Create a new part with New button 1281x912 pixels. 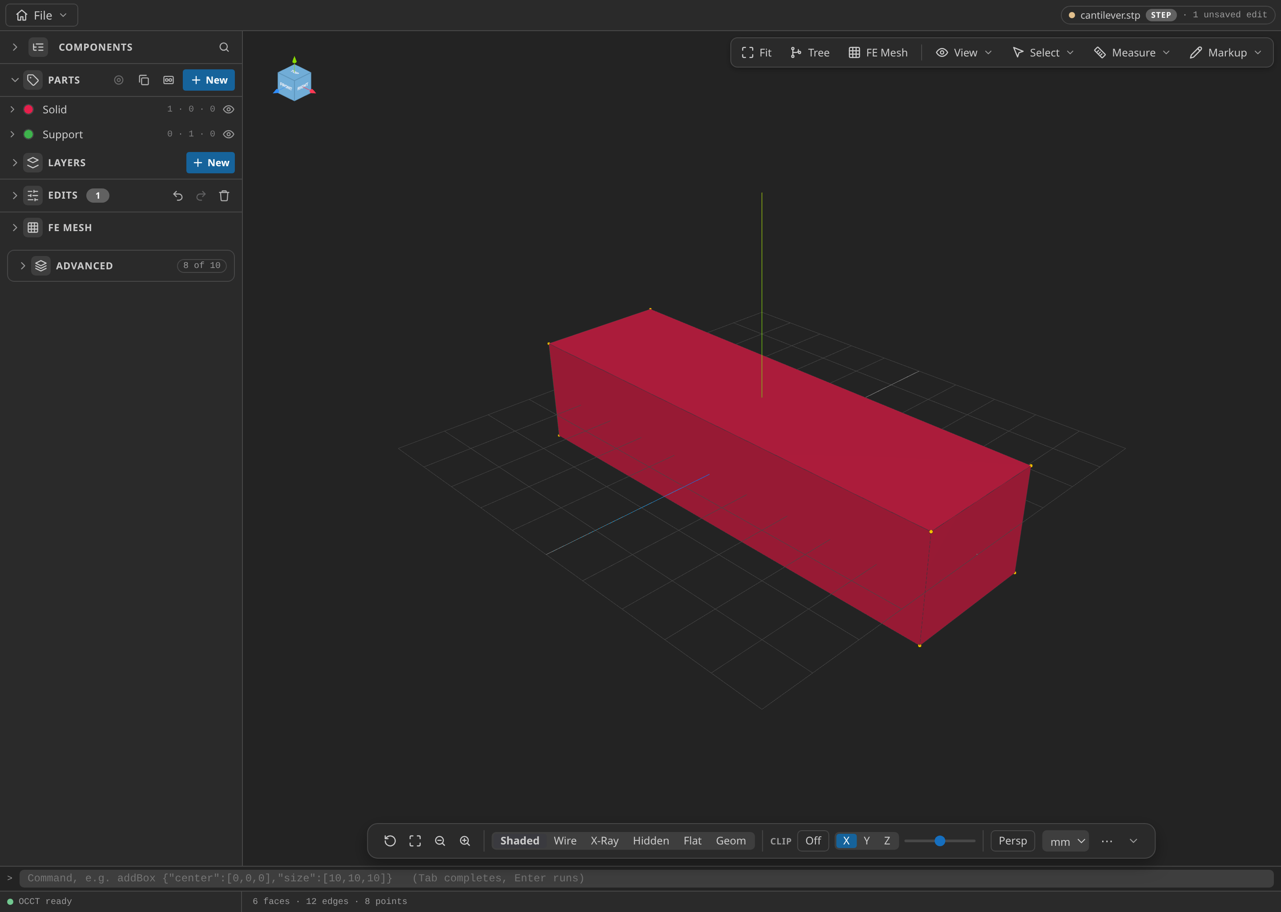209,80
